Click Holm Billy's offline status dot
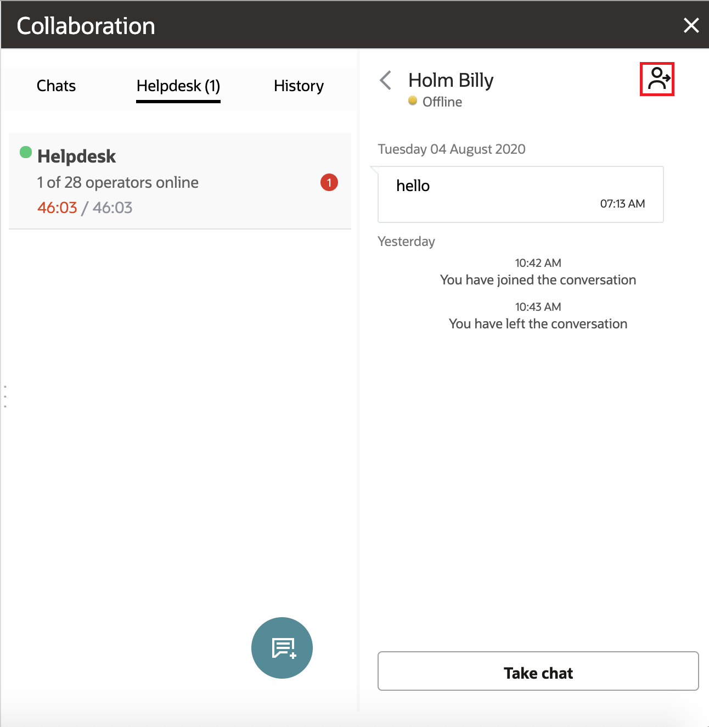 (413, 101)
